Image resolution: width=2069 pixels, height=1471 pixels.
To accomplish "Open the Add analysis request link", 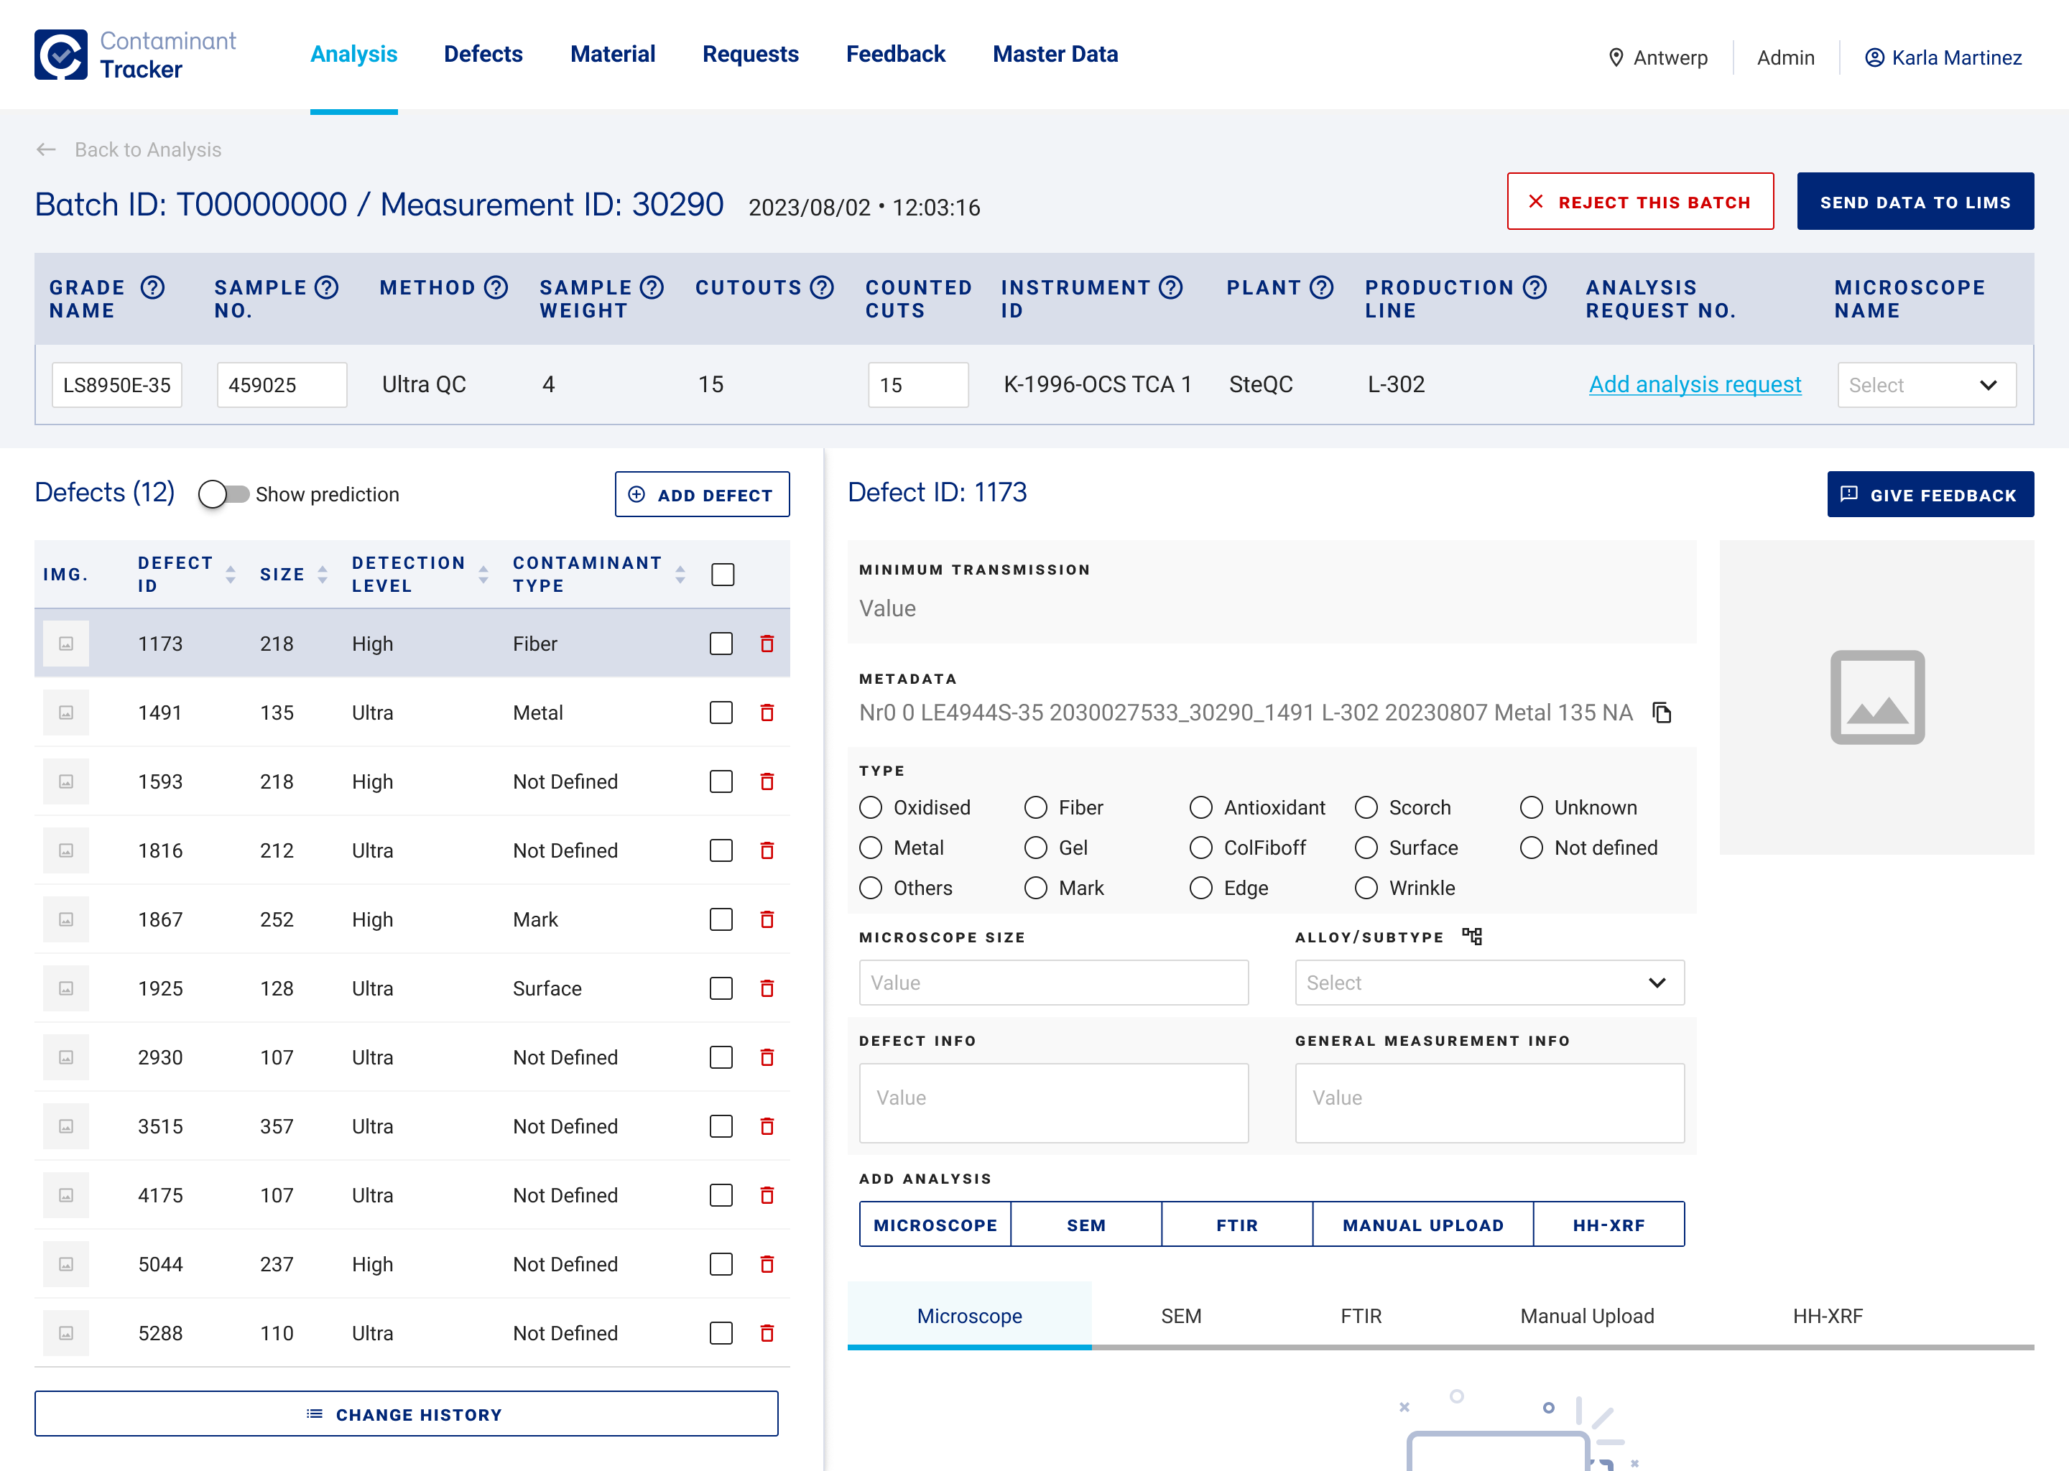I will 1694,385.
